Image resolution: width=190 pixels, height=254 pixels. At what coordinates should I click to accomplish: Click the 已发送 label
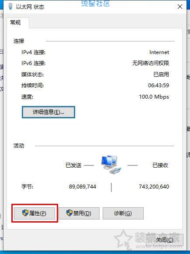tap(73, 165)
